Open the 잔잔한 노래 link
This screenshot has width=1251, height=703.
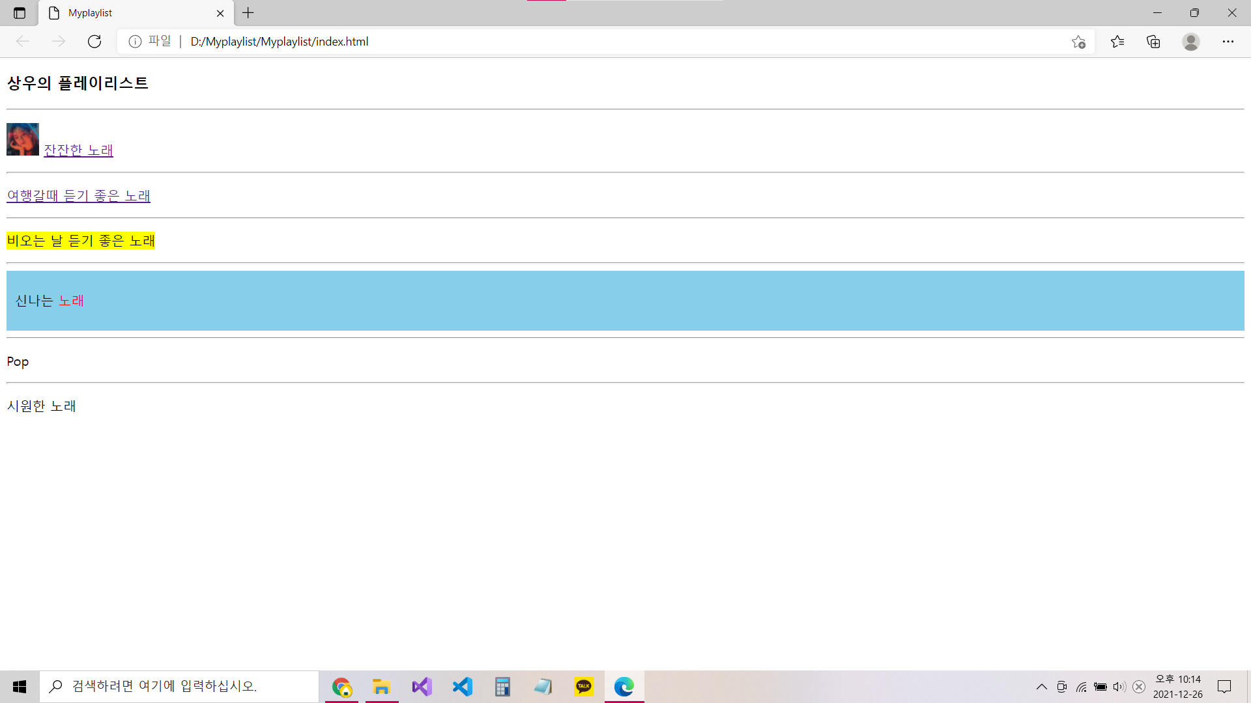78,150
